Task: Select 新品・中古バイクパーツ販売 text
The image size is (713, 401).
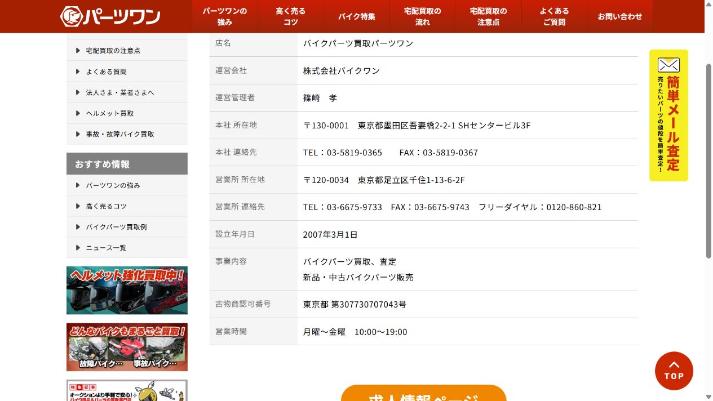Action: tap(358, 278)
